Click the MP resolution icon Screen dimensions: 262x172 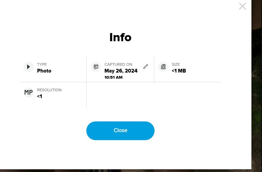point(29,92)
